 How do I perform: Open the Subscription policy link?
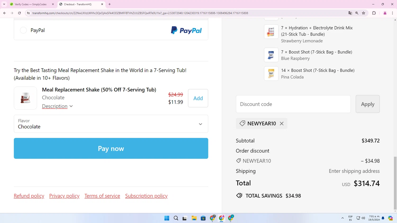tap(146, 196)
